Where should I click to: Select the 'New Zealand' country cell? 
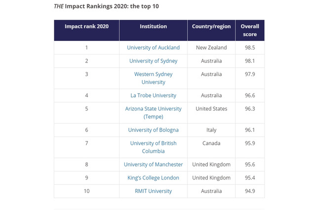click(x=211, y=48)
